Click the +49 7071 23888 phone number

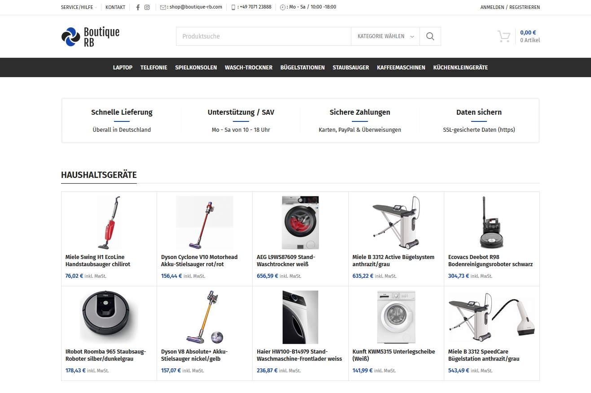click(x=255, y=7)
